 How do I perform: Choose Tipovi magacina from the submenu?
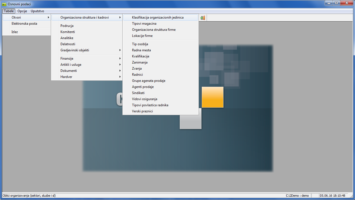click(x=144, y=24)
